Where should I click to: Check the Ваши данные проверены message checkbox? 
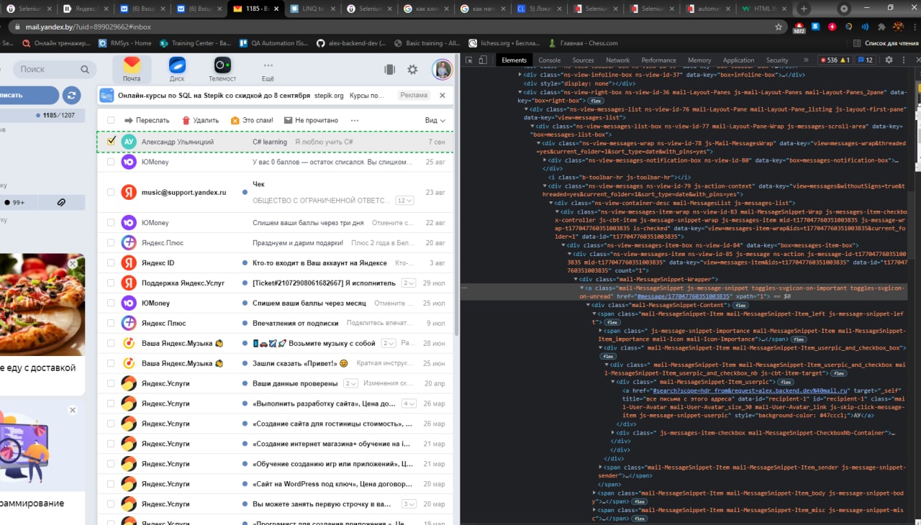tap(111, 383)
